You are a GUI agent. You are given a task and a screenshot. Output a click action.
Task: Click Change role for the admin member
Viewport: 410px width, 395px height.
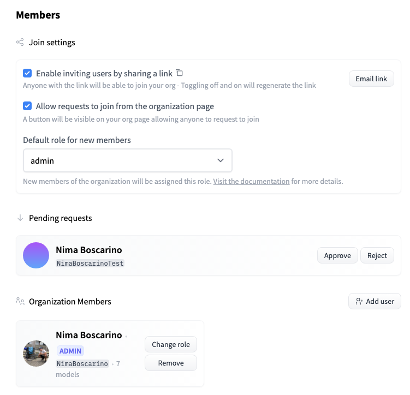[x=171, y=344]
